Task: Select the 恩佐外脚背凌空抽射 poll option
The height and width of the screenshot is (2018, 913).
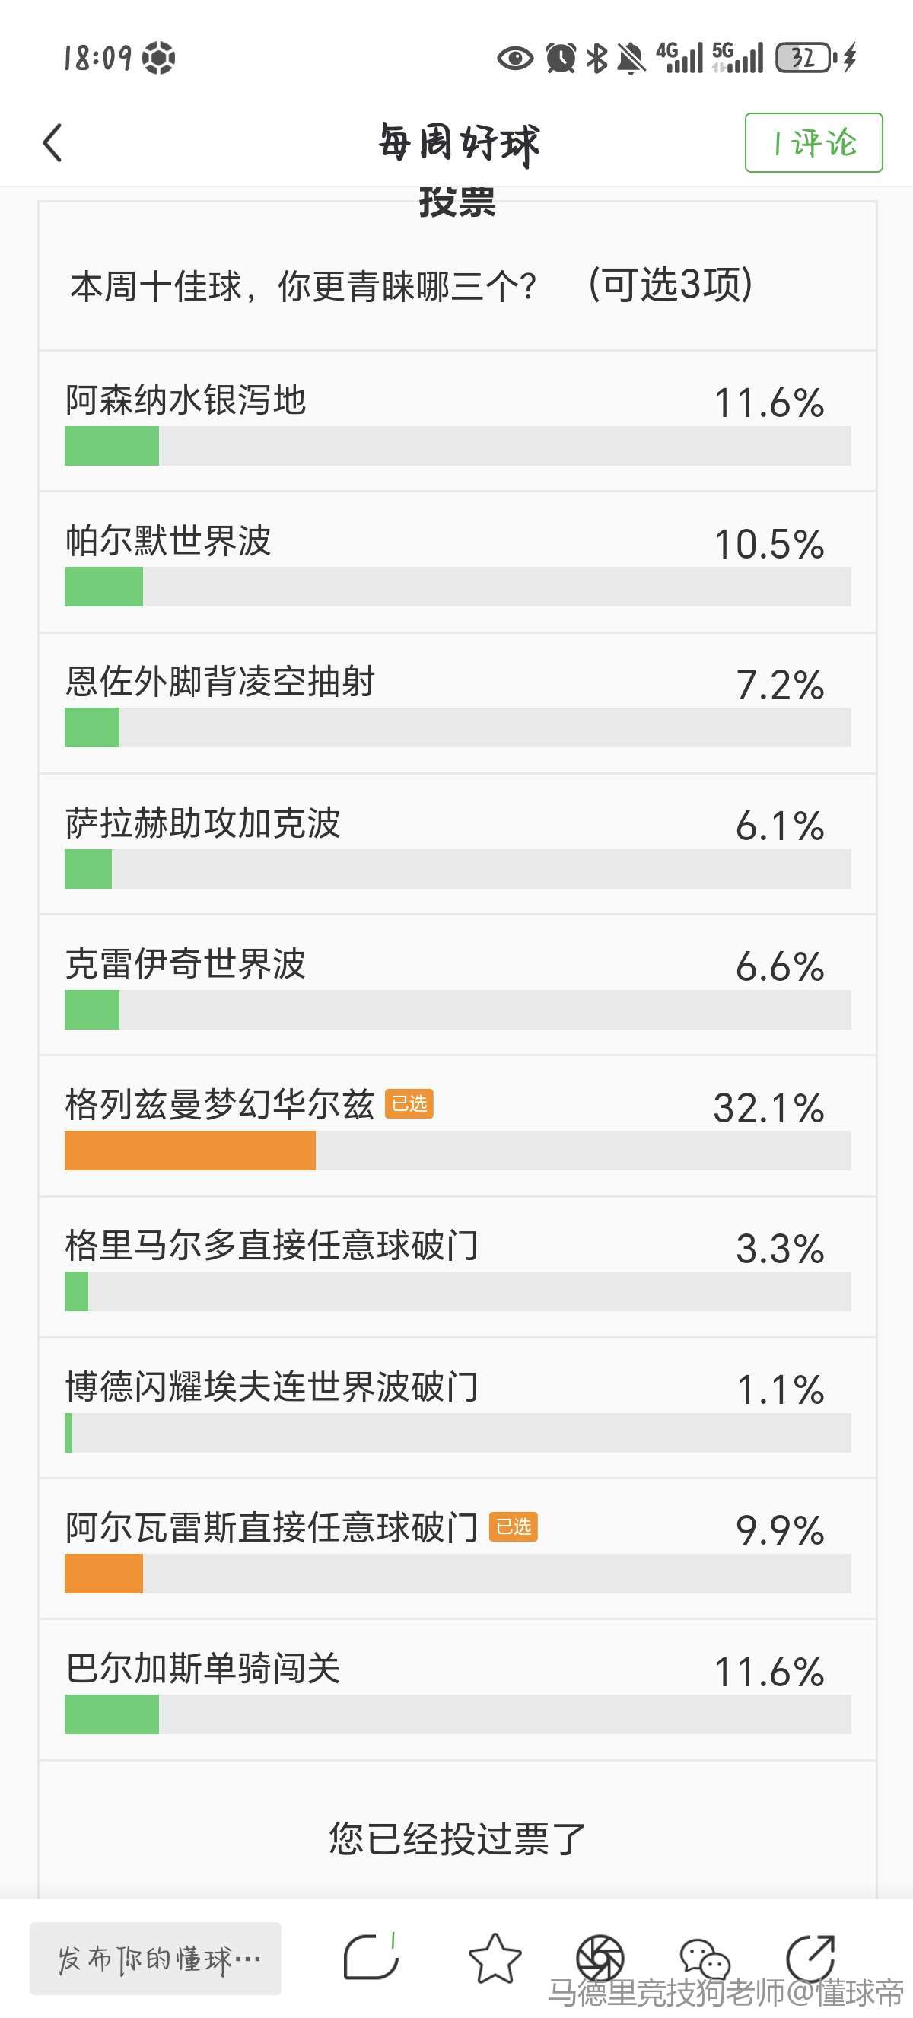Action: (457, 703)
